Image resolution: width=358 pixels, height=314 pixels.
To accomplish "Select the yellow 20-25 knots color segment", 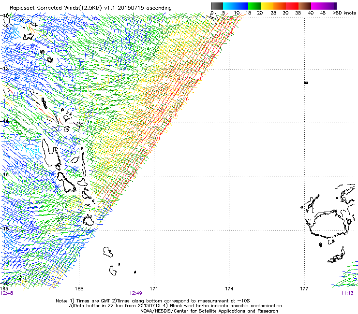I will (267, 6).
